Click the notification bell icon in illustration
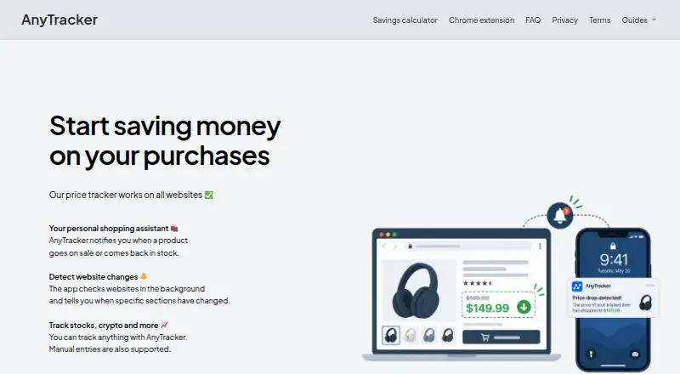The height and width of the screenshot is (374, 680). tap(560, 215)
